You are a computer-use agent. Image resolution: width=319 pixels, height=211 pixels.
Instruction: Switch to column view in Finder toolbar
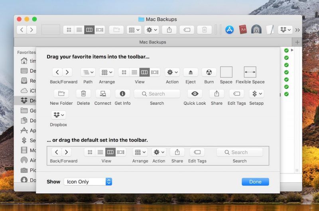[90, 30]
